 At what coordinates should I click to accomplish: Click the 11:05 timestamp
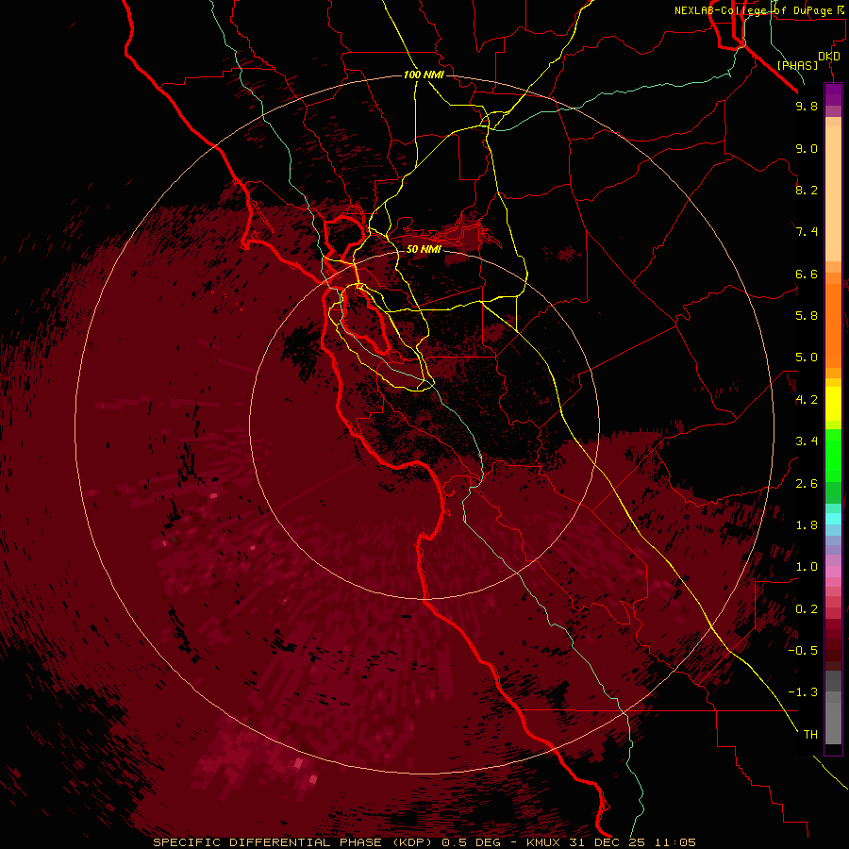coord(674,842)
